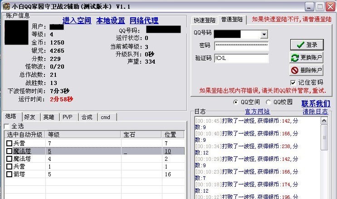Click the 声望 value 334
This screenshot has height=199, width=337.
(x=150, y=62)
